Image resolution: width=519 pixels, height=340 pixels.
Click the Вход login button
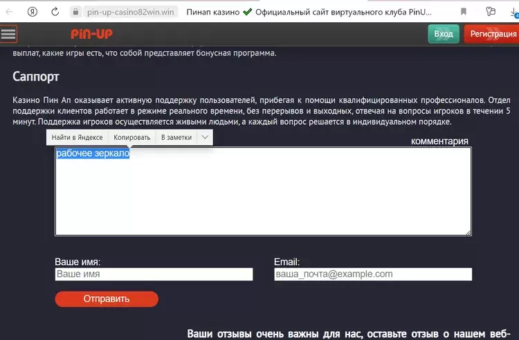444,34
